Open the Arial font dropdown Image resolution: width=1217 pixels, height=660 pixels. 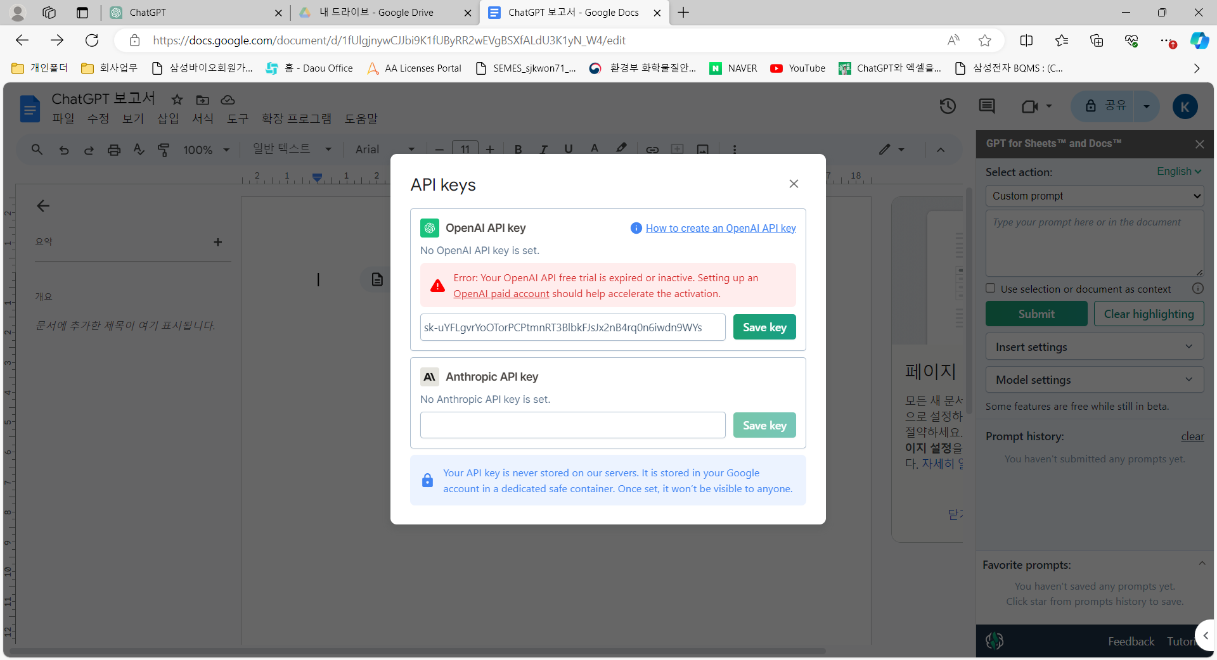click(385, 149)
